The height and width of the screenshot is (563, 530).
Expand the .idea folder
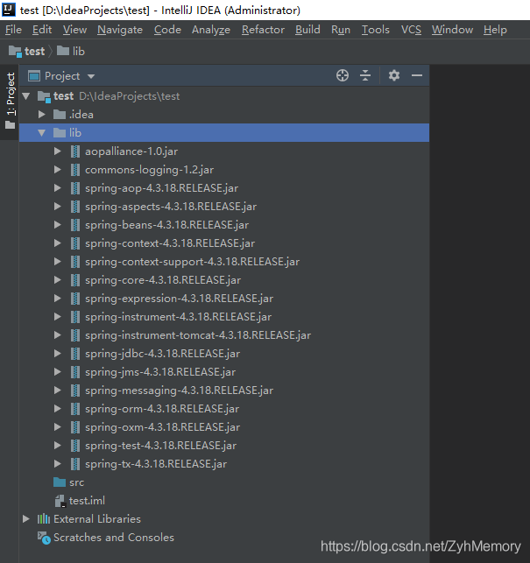[x=42, y=115]
